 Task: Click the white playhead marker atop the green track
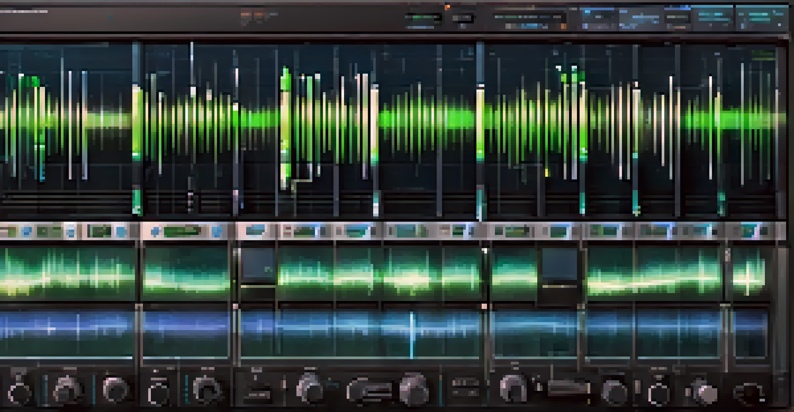pos(485,251)
